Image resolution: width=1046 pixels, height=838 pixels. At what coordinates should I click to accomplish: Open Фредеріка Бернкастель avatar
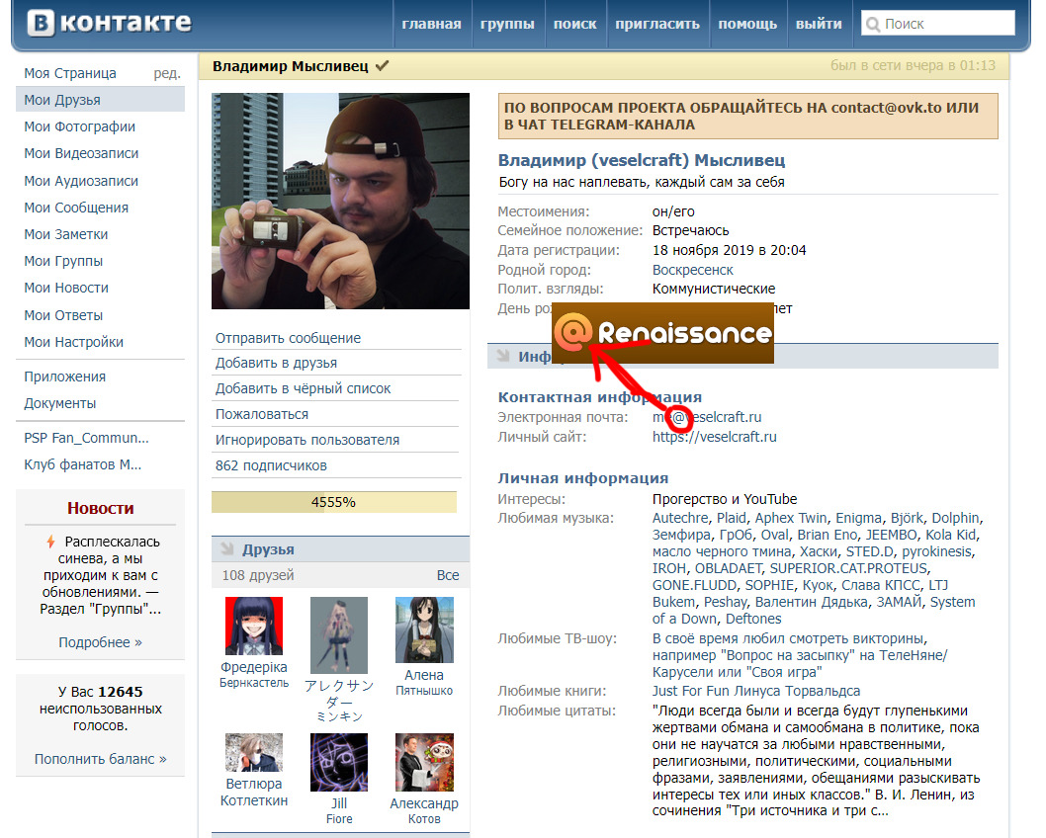coord(254,626)
